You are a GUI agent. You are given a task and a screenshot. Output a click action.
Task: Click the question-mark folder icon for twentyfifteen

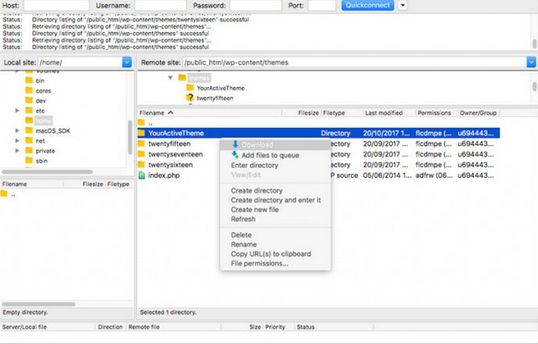pos(190,98)
